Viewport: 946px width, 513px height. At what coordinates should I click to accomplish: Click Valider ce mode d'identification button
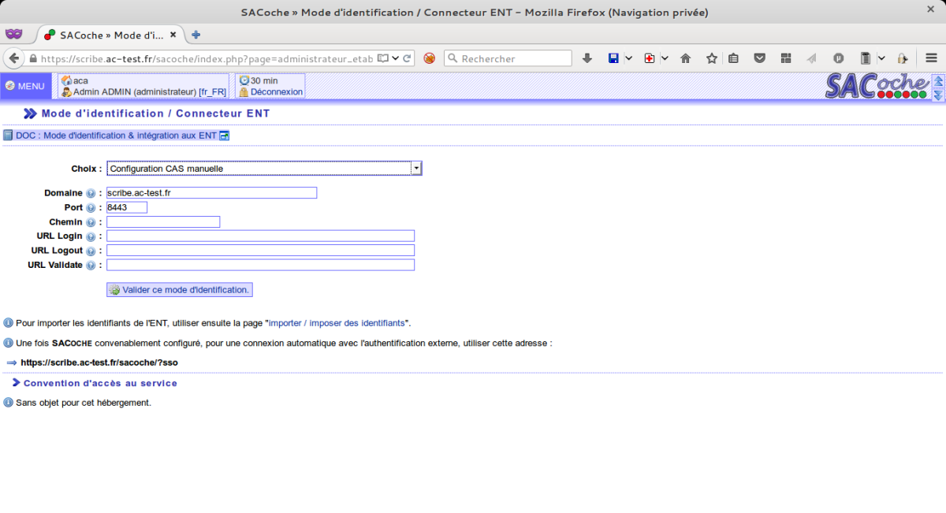(x=180, y=290)
